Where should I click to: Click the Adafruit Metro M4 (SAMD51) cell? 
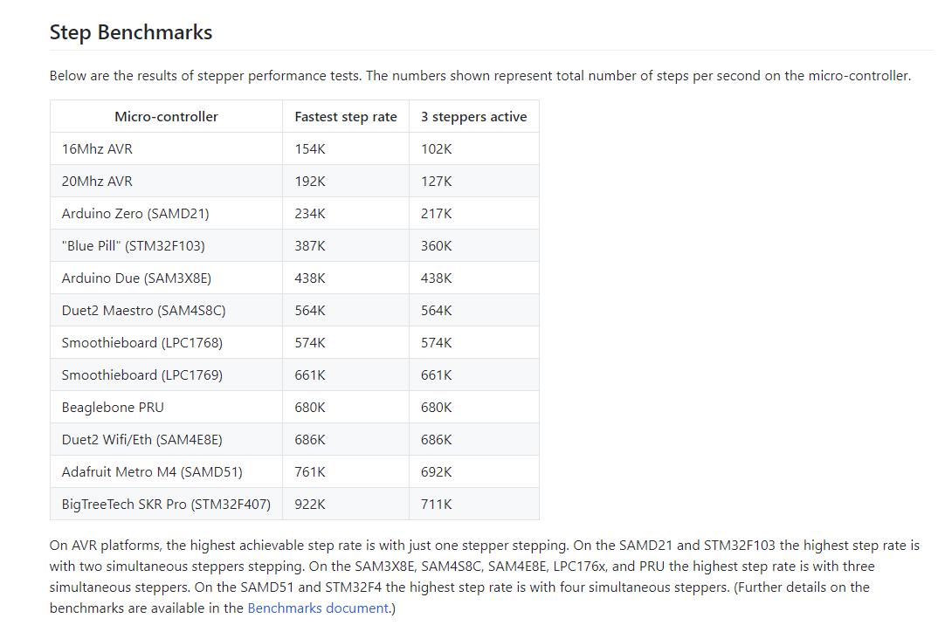(166, 472)
